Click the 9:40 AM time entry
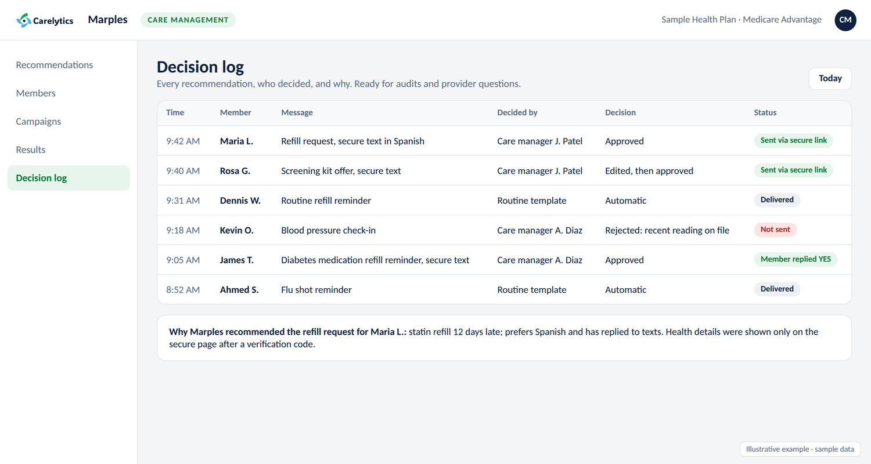Screen dimensions: 871x464 coord(183,171)
